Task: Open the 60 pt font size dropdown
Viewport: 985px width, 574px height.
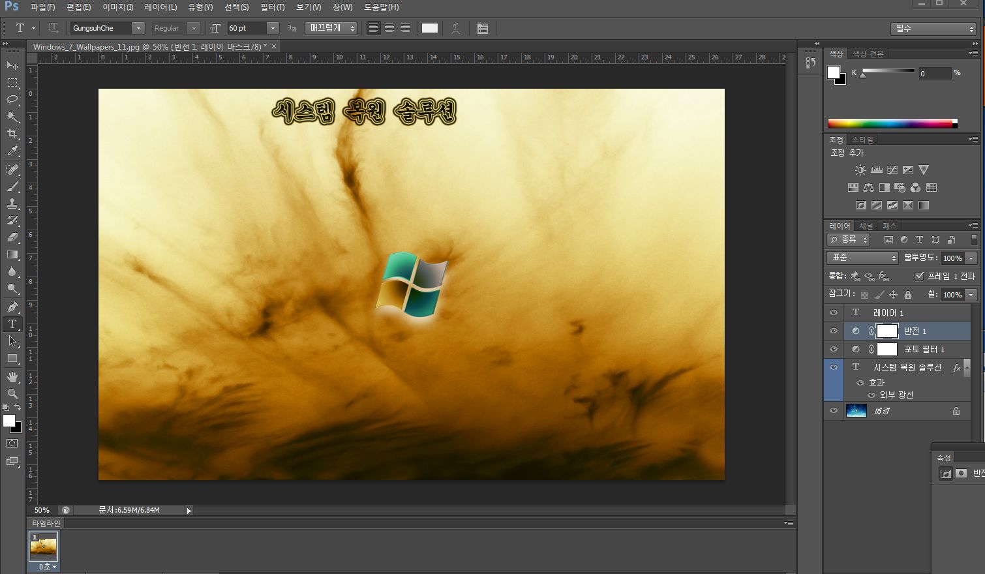Action: coord(273,28)
